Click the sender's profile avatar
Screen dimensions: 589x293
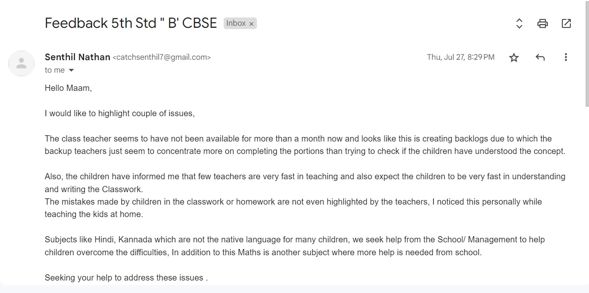pyautogui.click(x=21, y=63)
